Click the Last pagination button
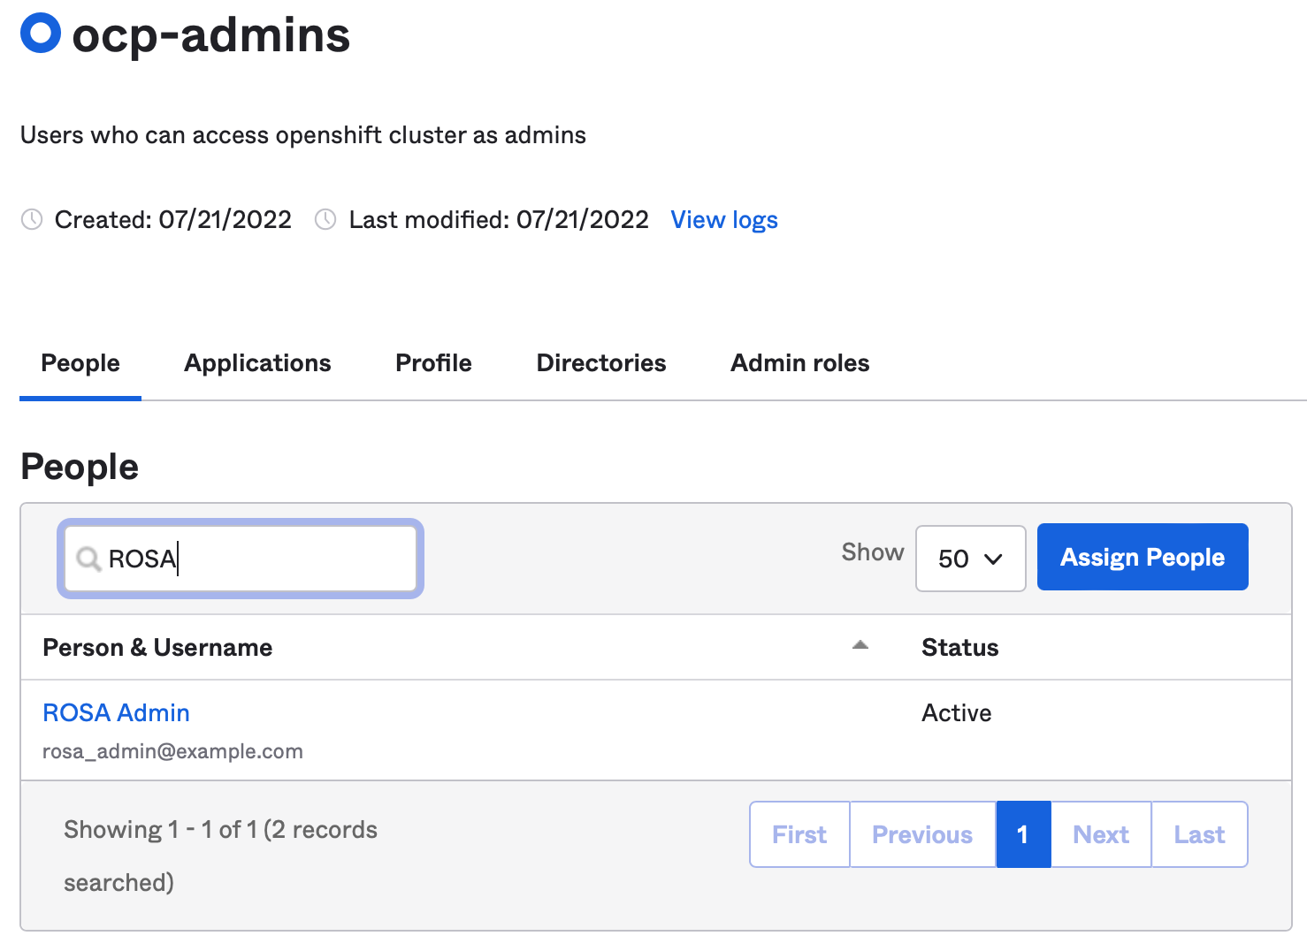 pyautogui.click(x=1198, y=833)
